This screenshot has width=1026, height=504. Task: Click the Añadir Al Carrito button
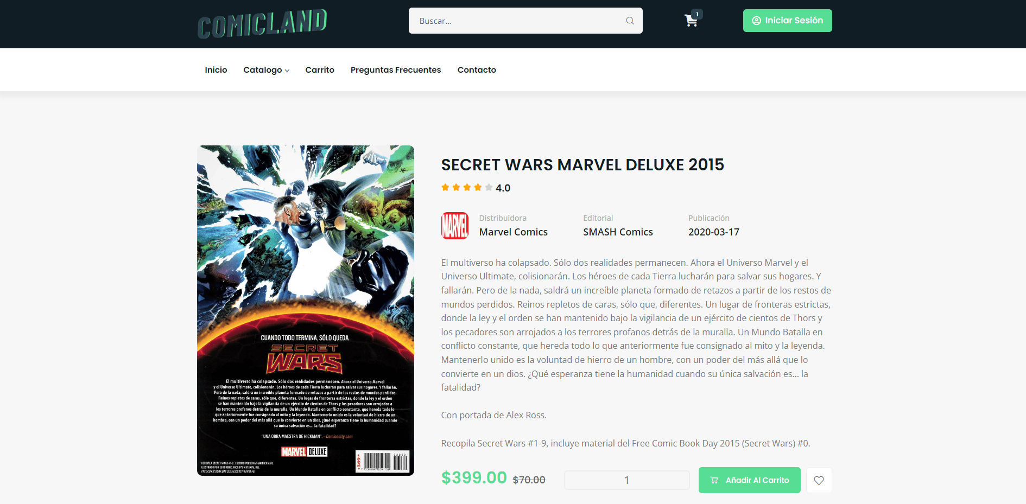749,480
